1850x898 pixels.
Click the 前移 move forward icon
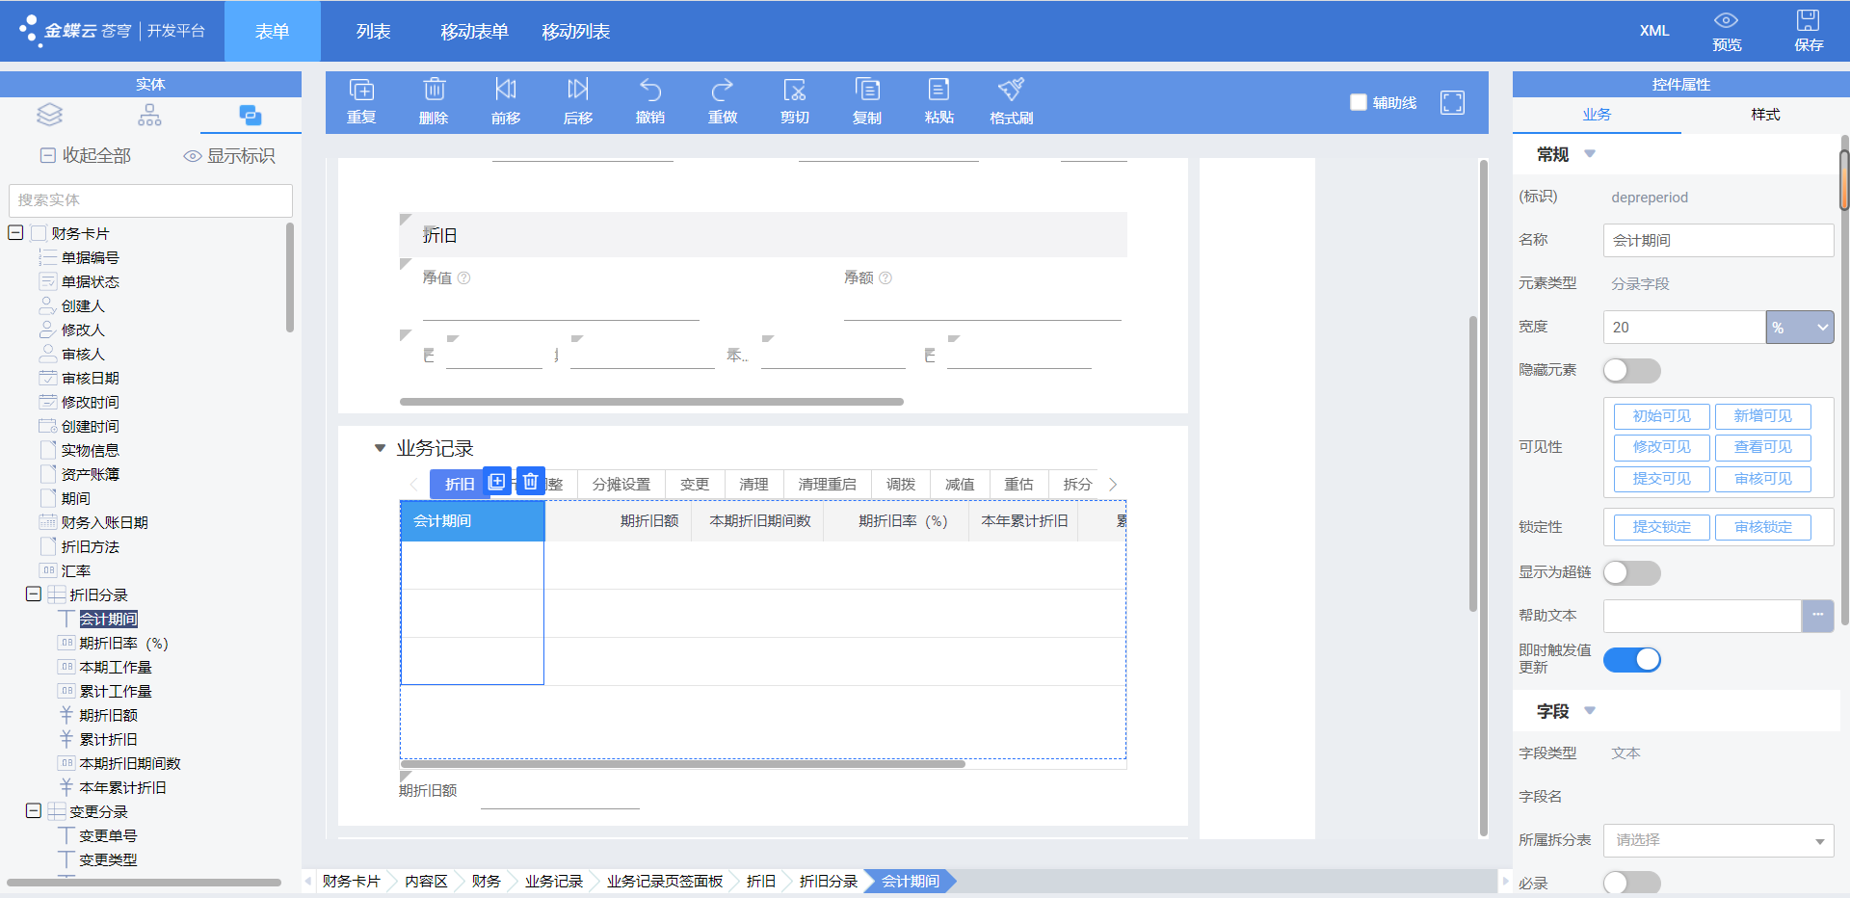click(506, 101)
